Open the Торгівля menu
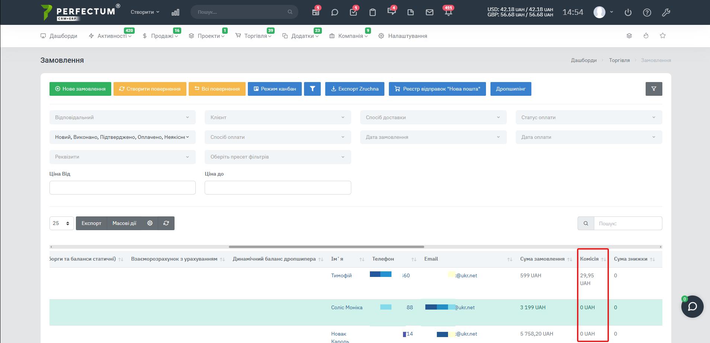710x343 pixels. coord(256,36)
